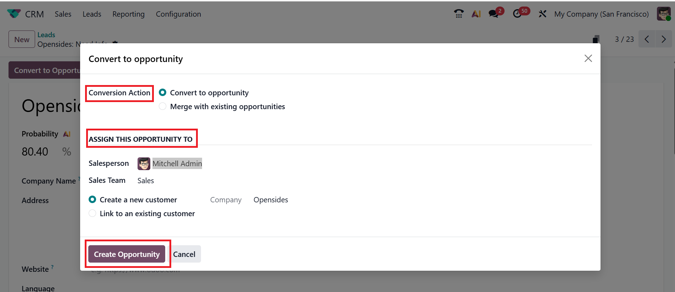
Task: Click the Cancel button
Action: pyautogui.click(x=184, y=254)
